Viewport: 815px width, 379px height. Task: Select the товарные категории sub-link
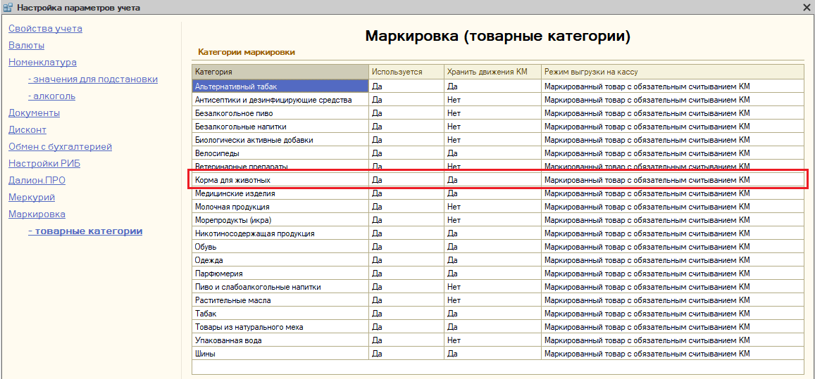pos(85,231)
